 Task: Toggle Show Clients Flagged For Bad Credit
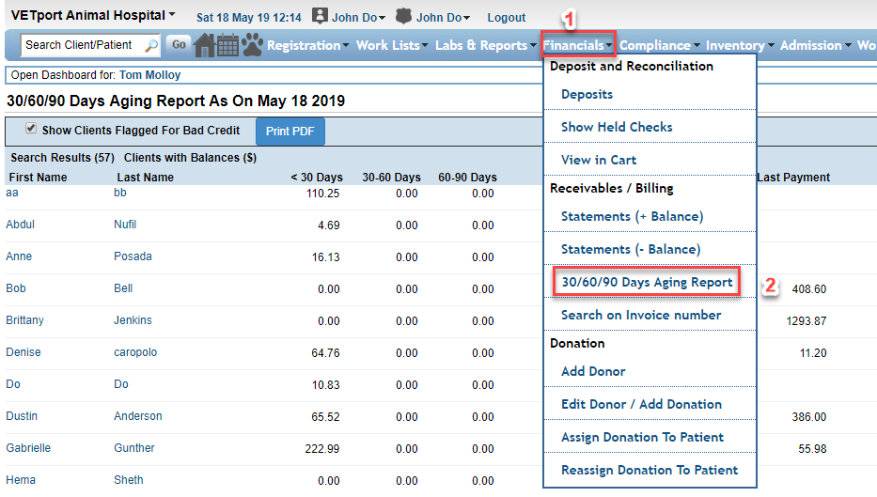point(31,130)
